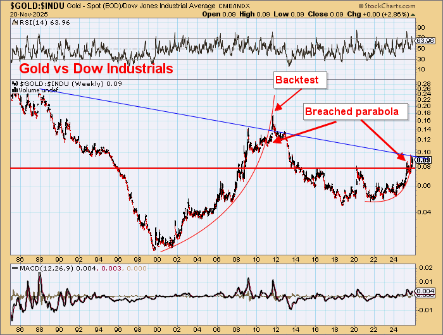Click year 22 on the MACD panel's bottom axis

[x=374, y=330]
